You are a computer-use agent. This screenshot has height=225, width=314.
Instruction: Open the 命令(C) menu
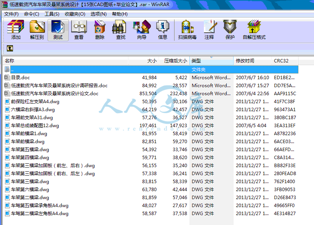pos(32,14)
